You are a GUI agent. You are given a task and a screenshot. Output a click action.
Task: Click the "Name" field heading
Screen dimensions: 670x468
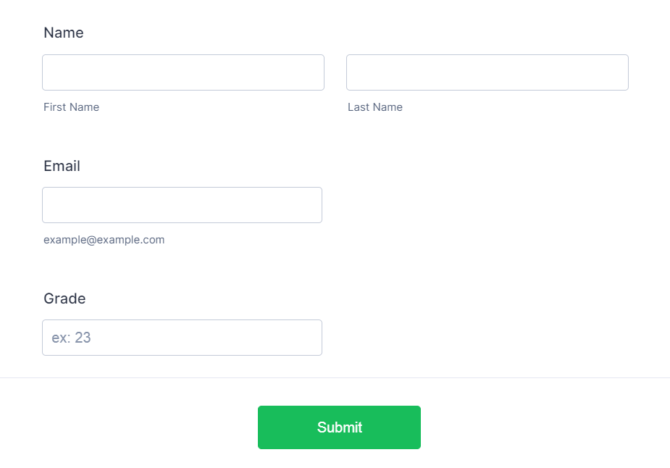(64, 33)
